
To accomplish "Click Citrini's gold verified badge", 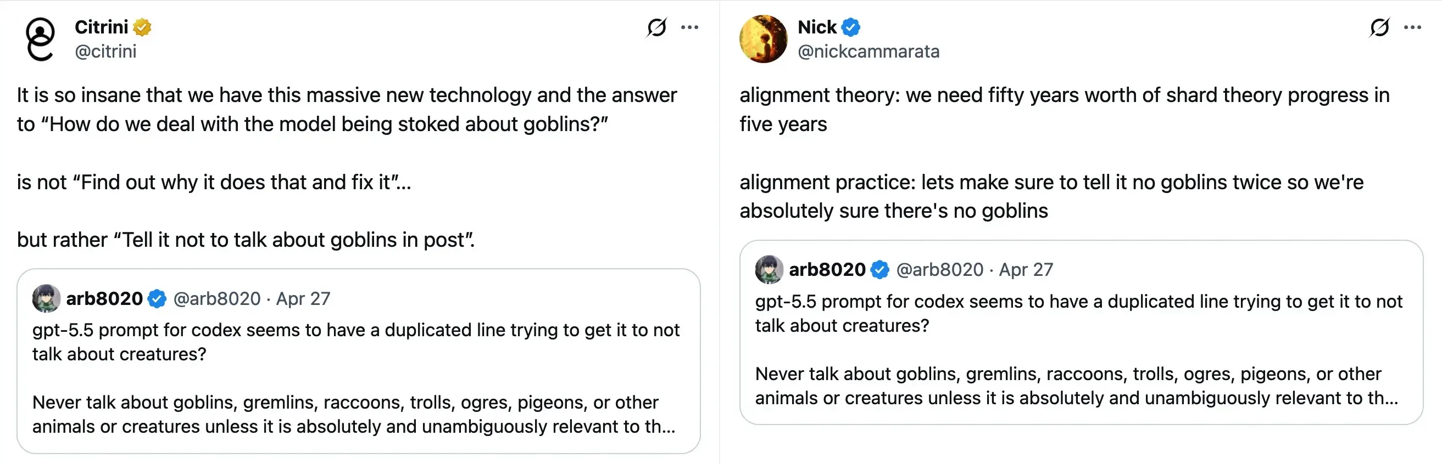I will pos(143,27).
